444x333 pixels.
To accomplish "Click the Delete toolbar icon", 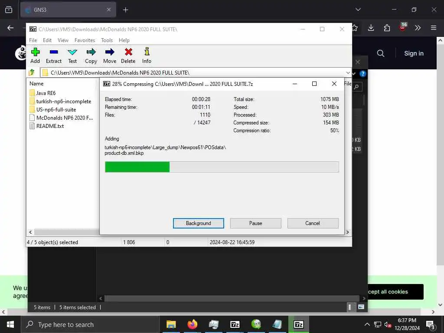I will tap(128, 55).
